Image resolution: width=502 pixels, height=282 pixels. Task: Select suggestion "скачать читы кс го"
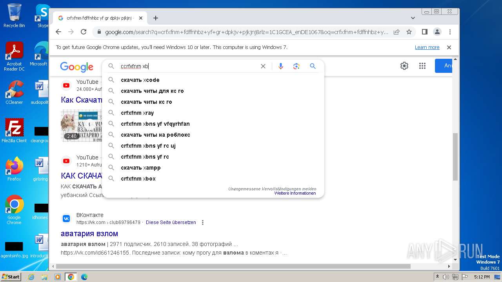pyautogui.click(x=213, y=102)
